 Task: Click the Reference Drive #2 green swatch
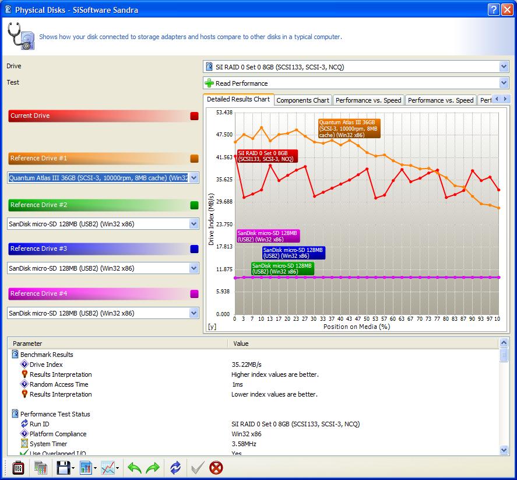click(195, 205)
